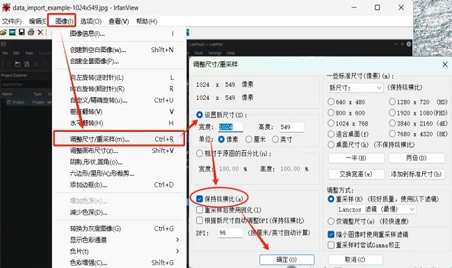This screenshot has width=452, height=268.
Task: Select 英寸 as the unit
Action: point(275,140)
